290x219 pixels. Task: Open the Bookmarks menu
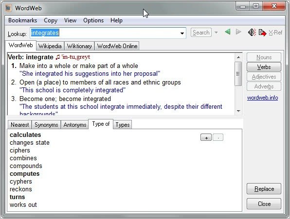(22, 20)
